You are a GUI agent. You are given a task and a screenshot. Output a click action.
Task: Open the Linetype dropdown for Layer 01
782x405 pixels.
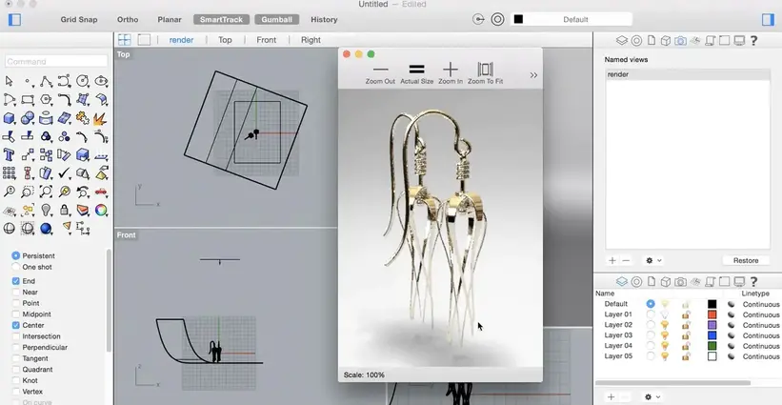(761, 314)
